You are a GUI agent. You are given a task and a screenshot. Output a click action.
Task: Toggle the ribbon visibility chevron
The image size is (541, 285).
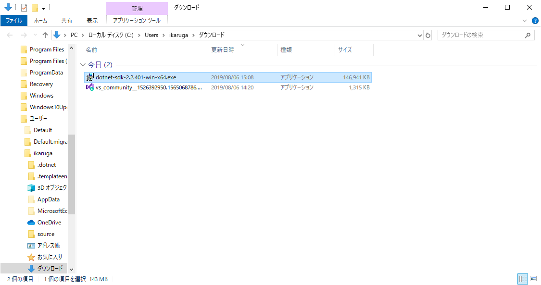pos(525,21)
